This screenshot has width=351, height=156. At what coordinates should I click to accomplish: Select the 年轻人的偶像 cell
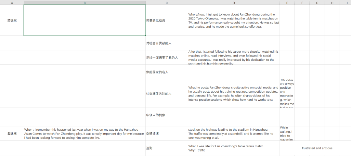pyautogui.click(x=166, y=115)
